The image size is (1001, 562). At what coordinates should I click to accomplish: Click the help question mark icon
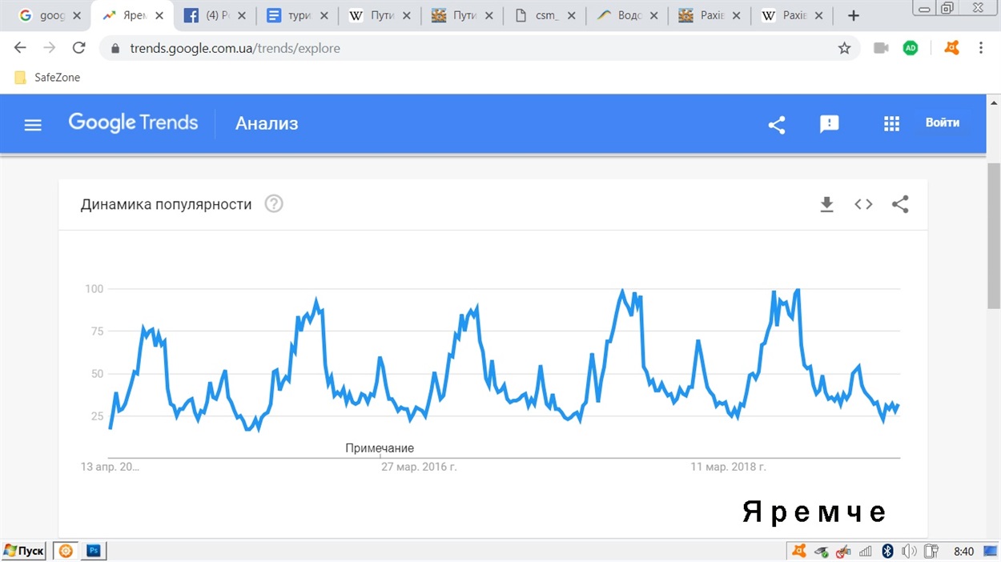274,204
